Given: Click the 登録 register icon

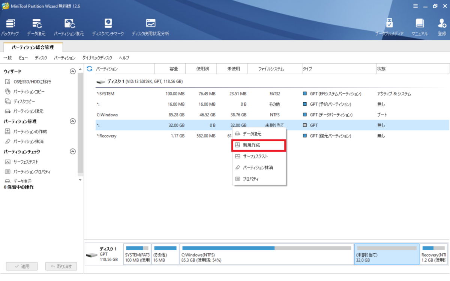Looking at the screenshot, I should (442, 27).
